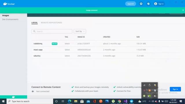The image size is (185, 104).
Task: Click blue Sign in button at bottom
Action: coord(175,89)
